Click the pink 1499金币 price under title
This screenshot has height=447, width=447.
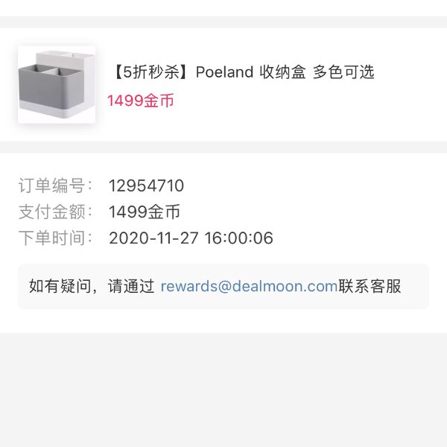click(x=140, y=101)
